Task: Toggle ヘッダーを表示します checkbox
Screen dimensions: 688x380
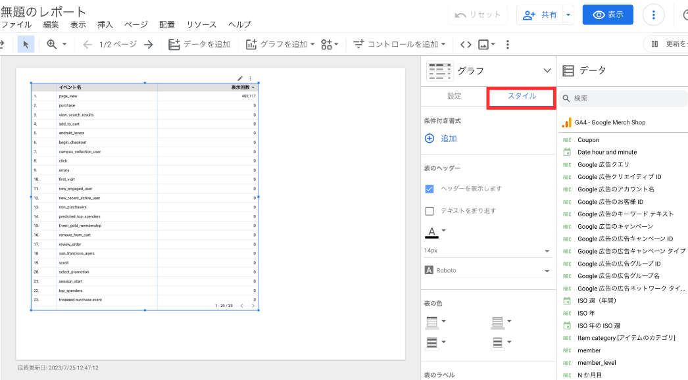Action: pyautogui.click(x=430, y=189)
